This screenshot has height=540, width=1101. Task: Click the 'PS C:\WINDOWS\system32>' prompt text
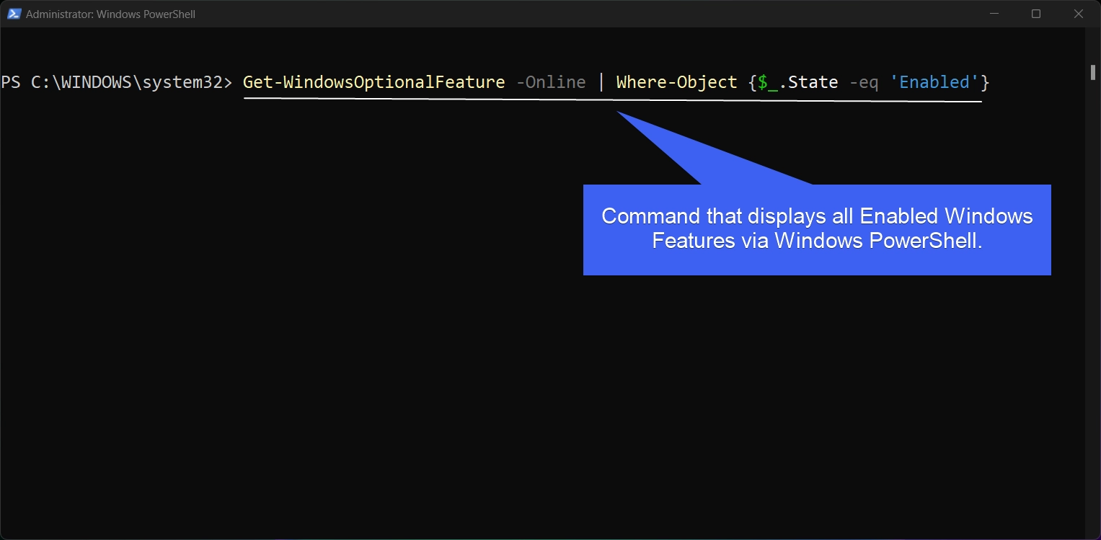[x=117, y=82]
